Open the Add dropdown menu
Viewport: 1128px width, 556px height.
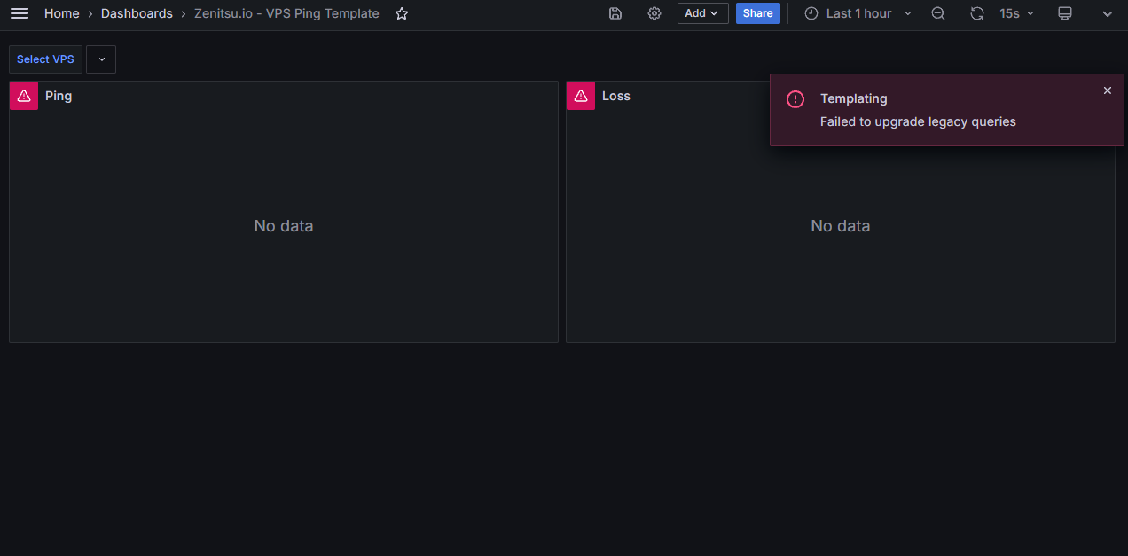point(703,13)
